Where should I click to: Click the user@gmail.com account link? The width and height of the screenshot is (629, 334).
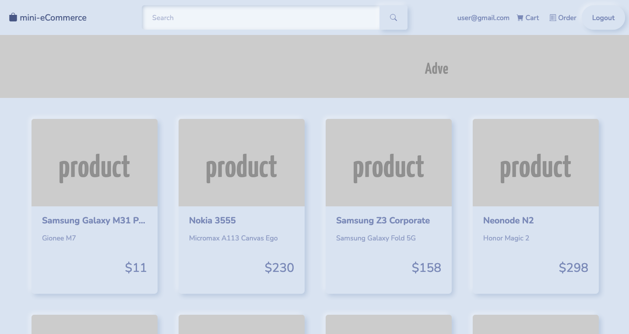pyautogui.click(x=483, y=18)
